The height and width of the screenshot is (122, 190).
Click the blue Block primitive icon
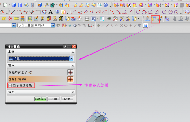[14, 5]
